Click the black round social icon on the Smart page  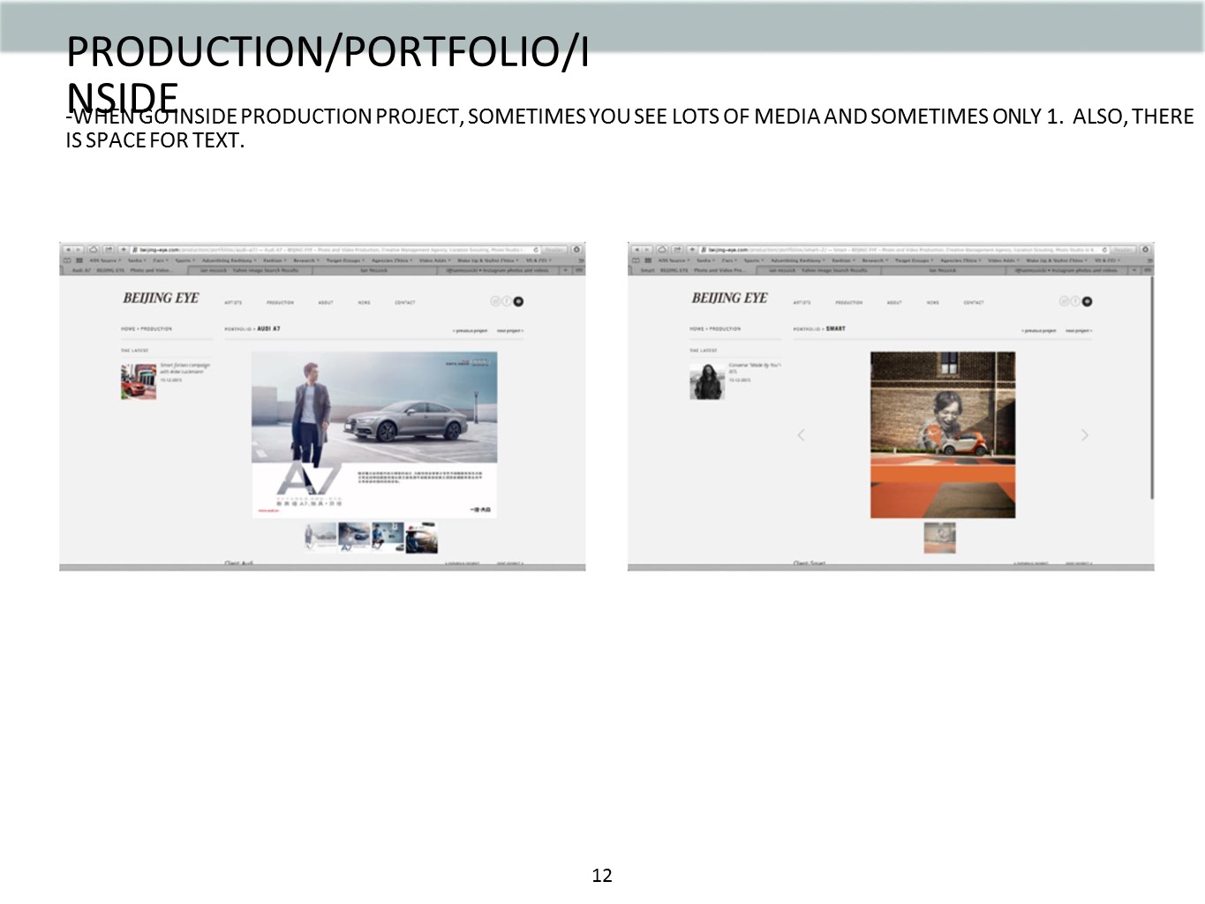(x=1087, y=301)
